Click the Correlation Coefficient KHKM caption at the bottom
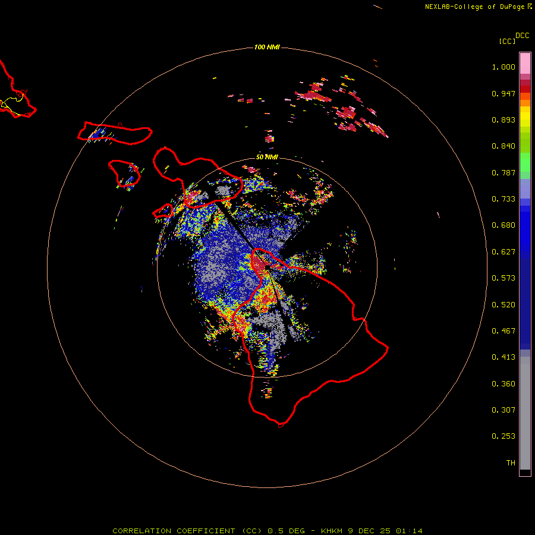 tap(267, 531)
